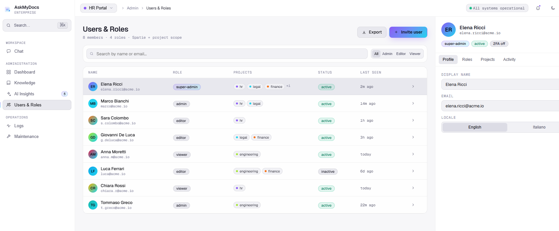The width and height of the screenshot is (559, 231).
Task: Filter users by Viewer role
Action: [x=415, y=54]
